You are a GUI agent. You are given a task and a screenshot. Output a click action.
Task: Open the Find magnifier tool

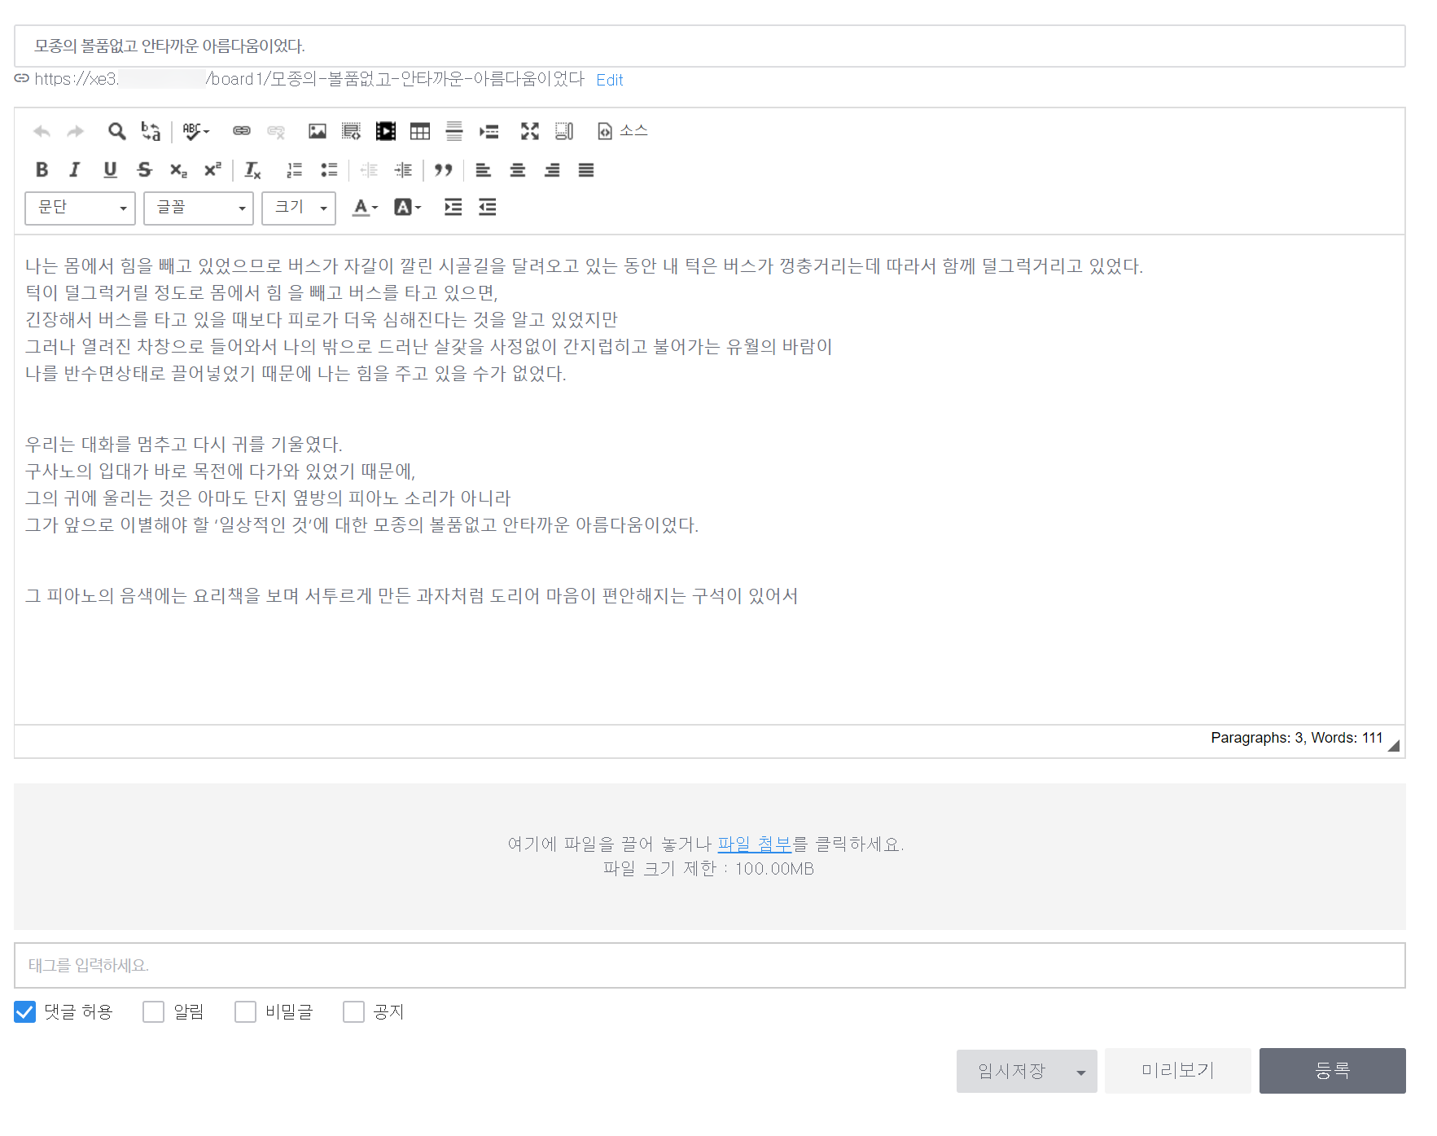(x=116, y=131)
